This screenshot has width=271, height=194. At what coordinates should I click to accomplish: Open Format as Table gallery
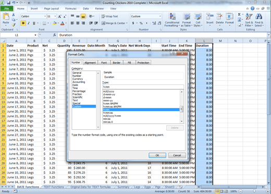coord(187,20)
